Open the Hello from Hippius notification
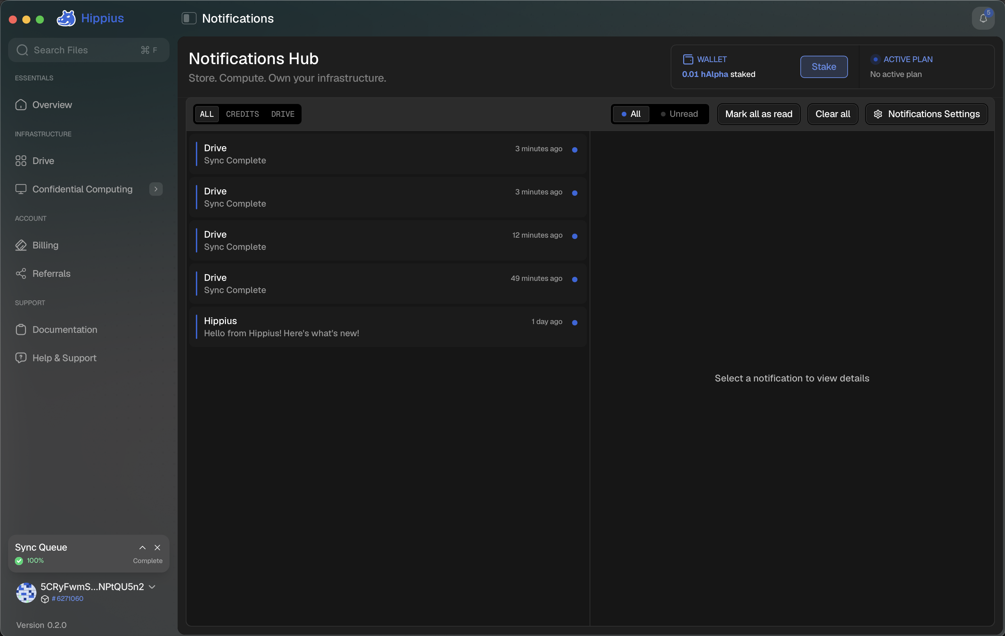This screenshot has width=1005, height=636. (388, 327)
